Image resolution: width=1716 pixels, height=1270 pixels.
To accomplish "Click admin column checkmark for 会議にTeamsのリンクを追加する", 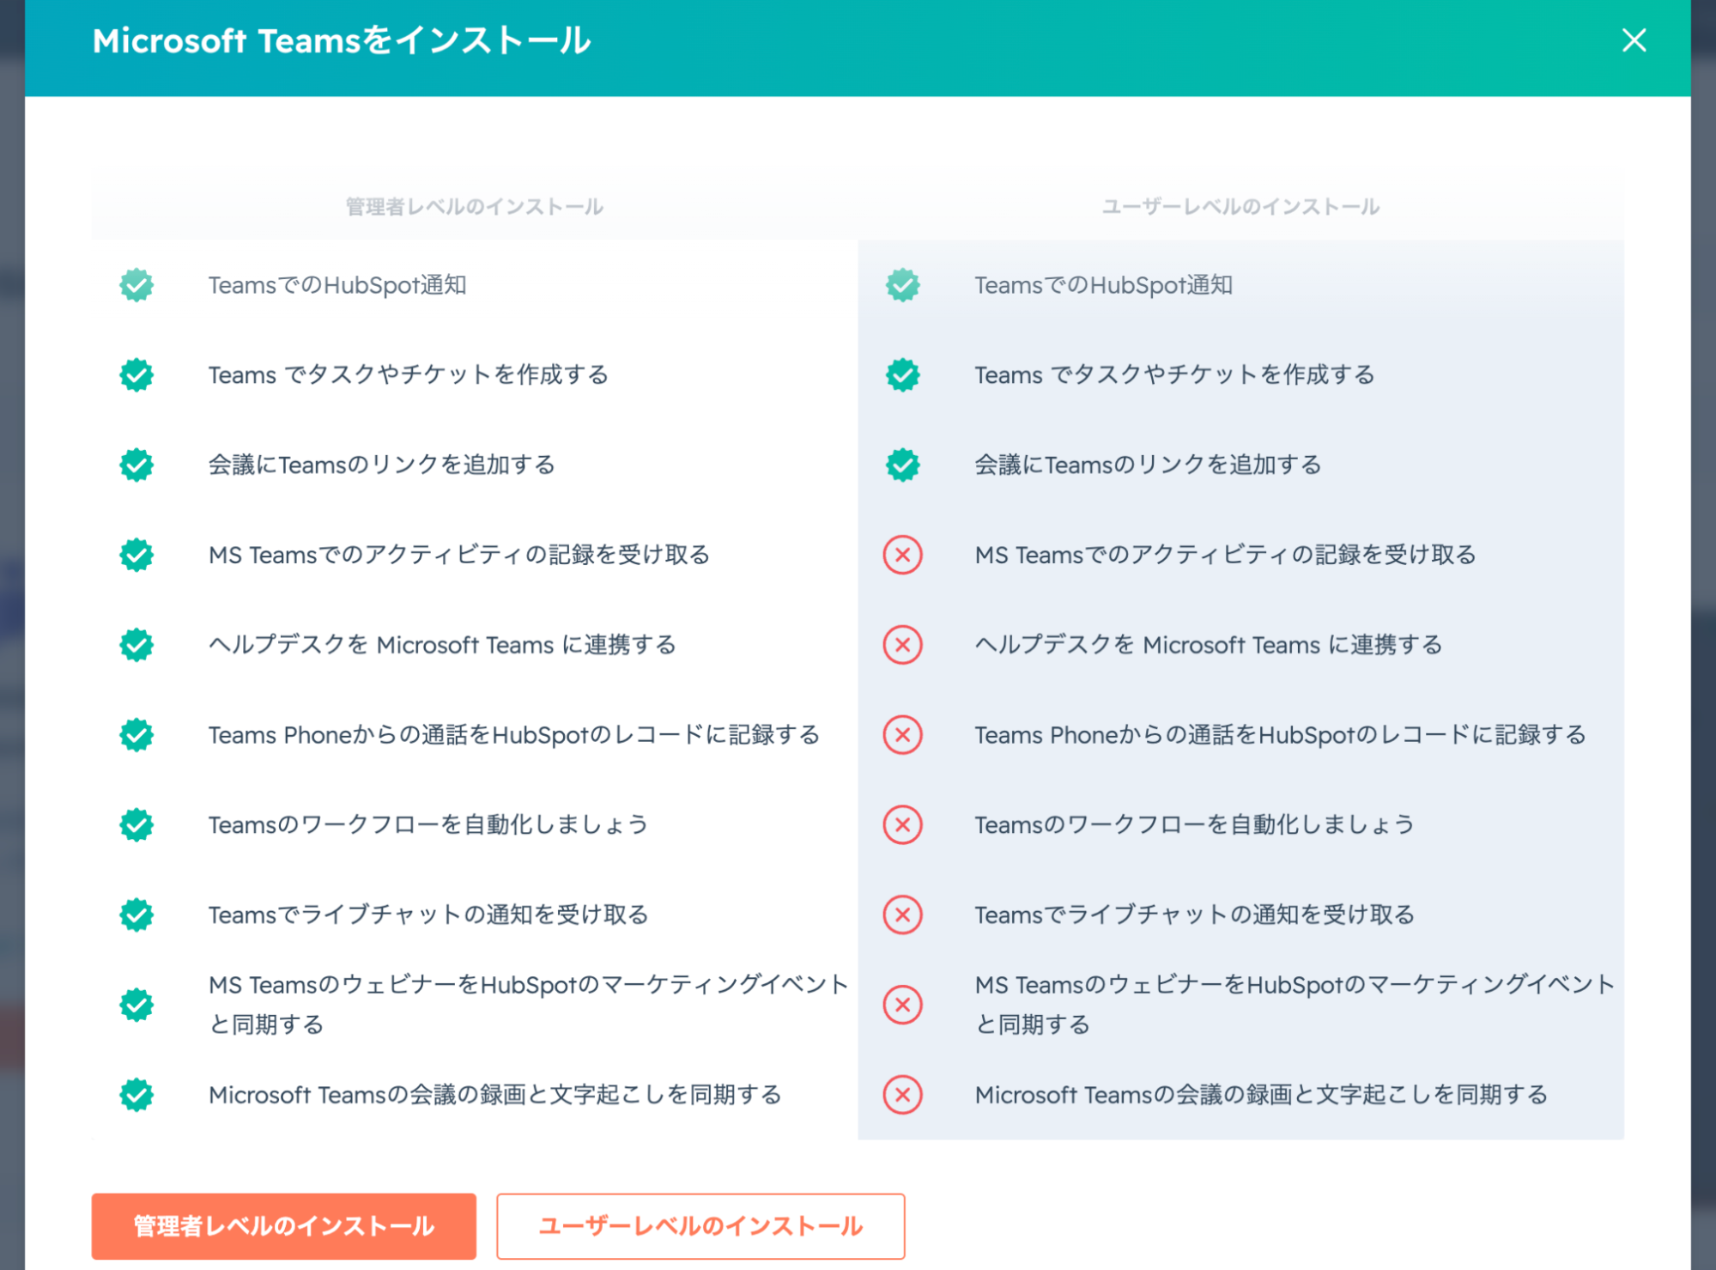I will pos(136,465).
